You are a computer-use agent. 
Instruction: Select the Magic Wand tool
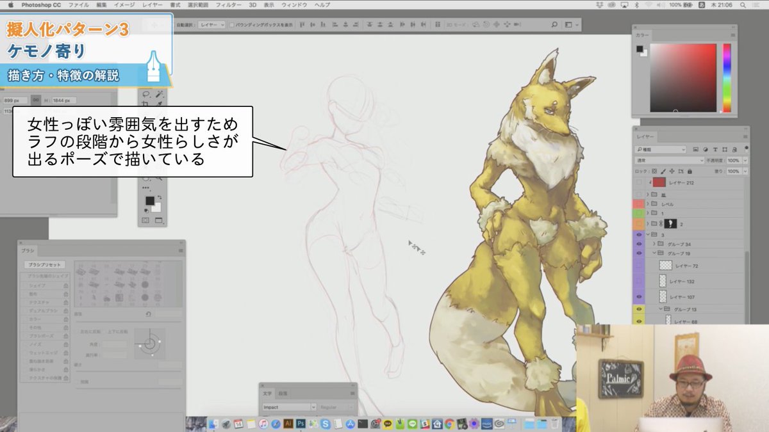[160, 93]
